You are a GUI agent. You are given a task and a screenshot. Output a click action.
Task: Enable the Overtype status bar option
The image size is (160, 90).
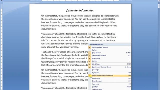click(x=109, y=87)
